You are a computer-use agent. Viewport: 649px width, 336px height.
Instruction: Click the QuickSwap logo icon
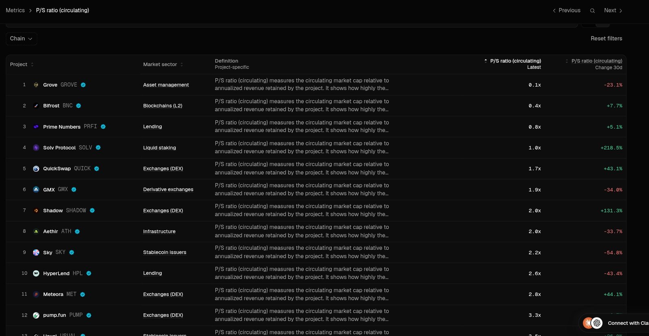point(36,169)
